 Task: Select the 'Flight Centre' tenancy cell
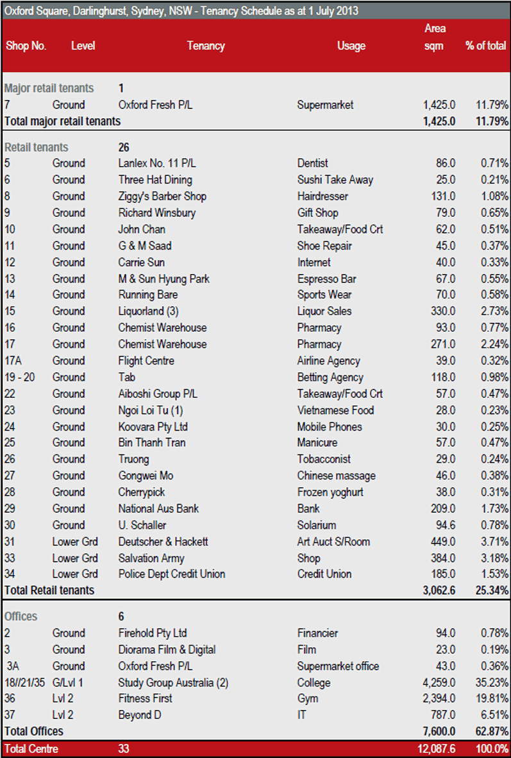tap(146, 361)
